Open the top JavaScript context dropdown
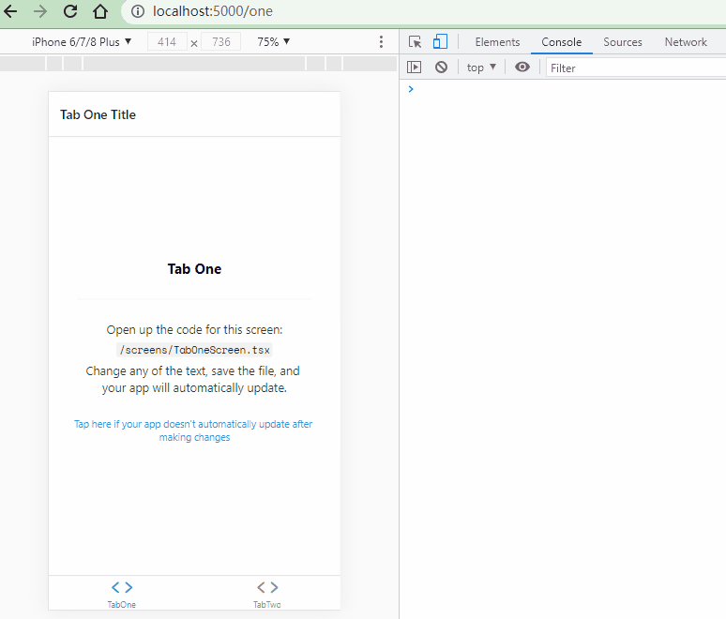Screen dimensions: 726x619 click(481, 68)
